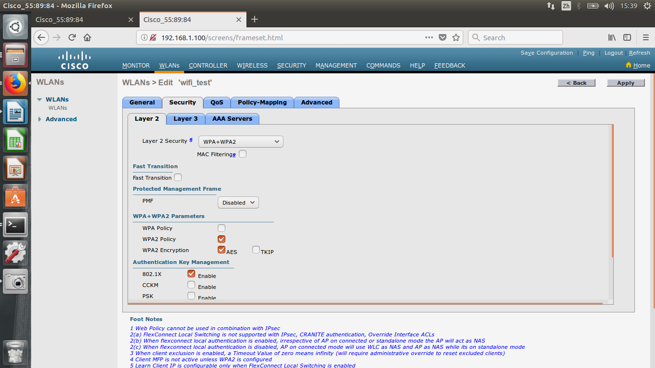Save the page to Pocket
The width and height of the screenshot is (655, 368).
click(x=443, y=37)
